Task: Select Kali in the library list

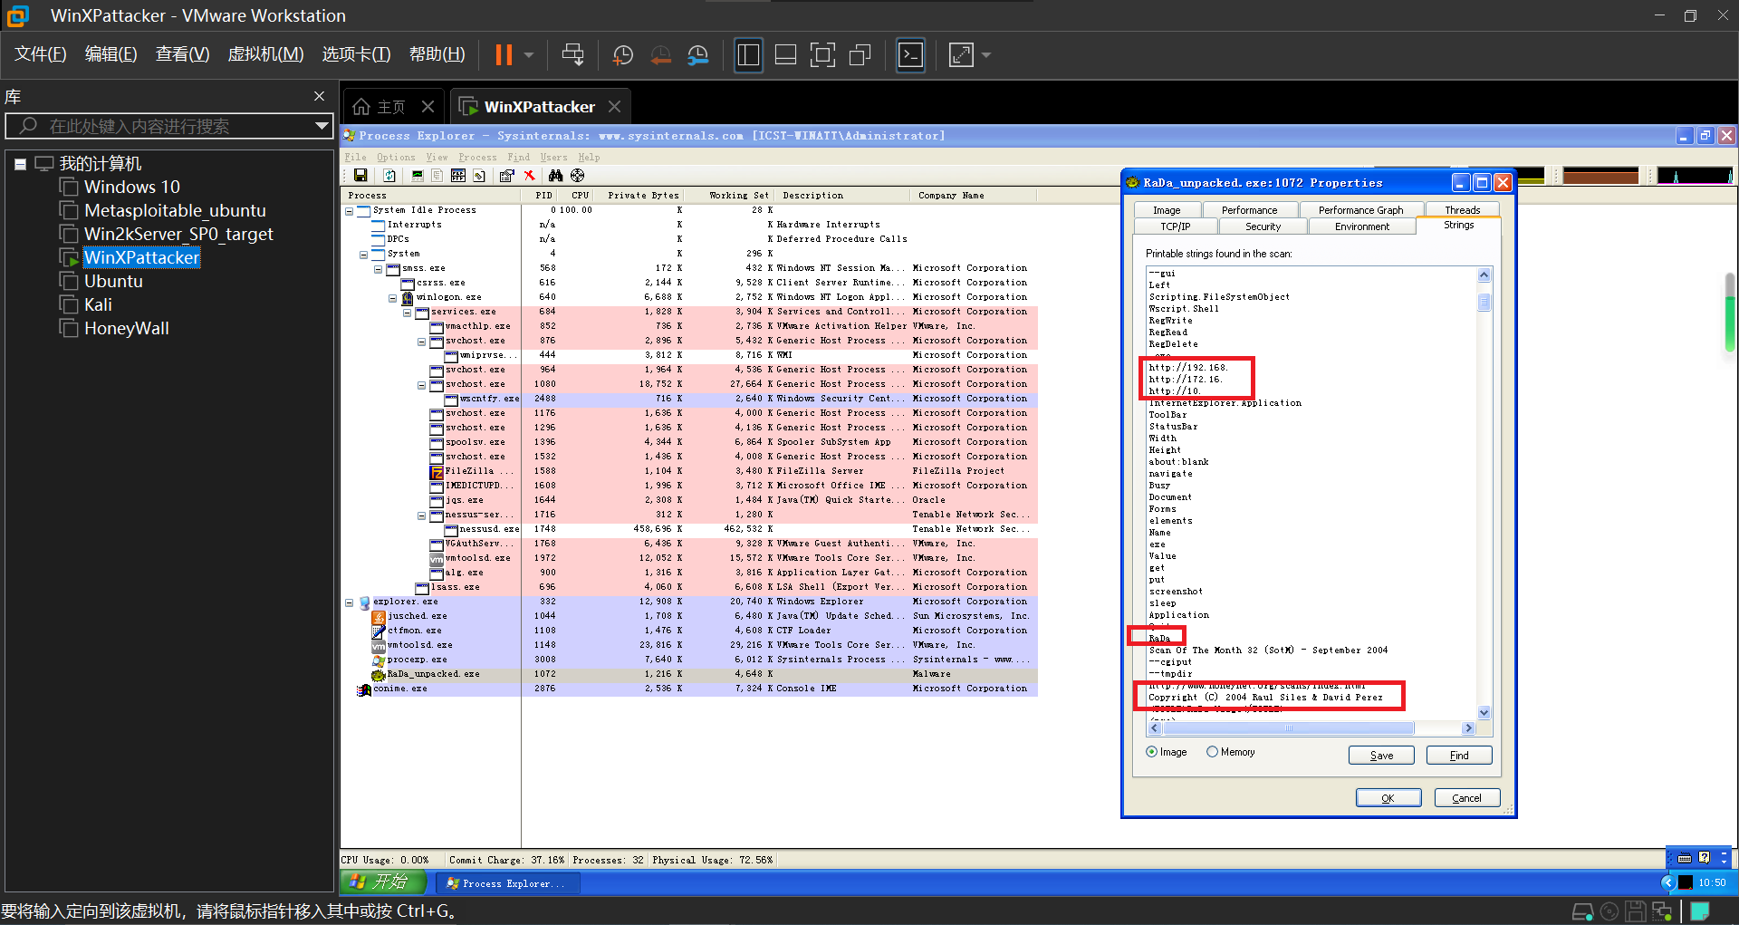Action: coord(98,304)
